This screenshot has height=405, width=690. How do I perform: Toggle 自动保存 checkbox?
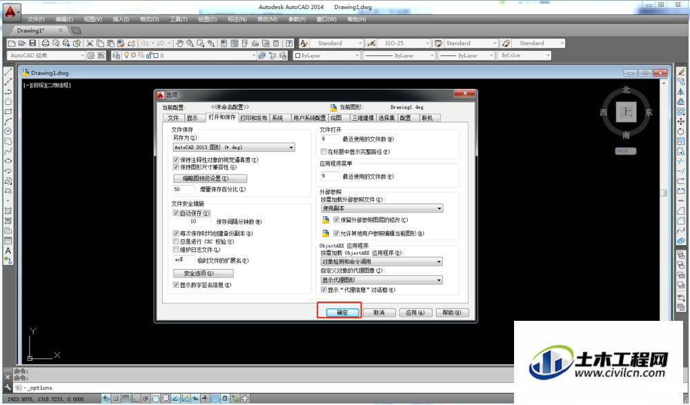pyautogui.click(x=176, y=213)
